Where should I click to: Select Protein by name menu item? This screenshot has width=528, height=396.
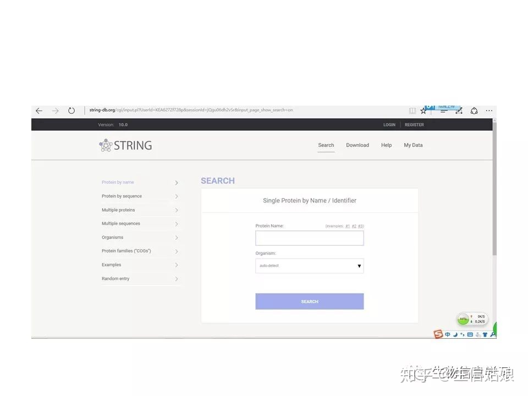pyautogui.click(x=118, y=182)
